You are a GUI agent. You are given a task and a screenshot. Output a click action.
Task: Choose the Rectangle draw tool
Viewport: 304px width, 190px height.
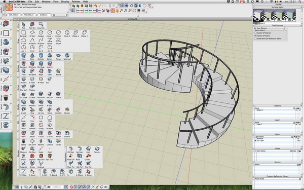point(23,33)
